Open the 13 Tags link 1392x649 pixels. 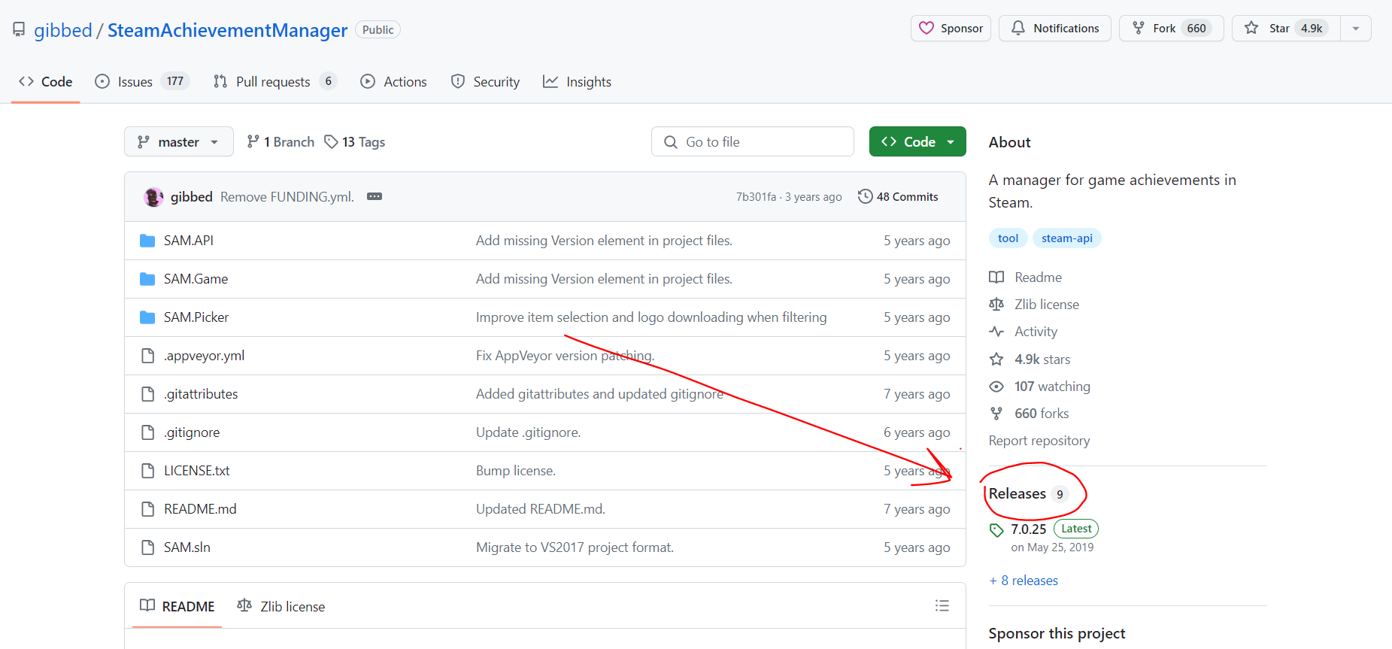tap(355, 142)
